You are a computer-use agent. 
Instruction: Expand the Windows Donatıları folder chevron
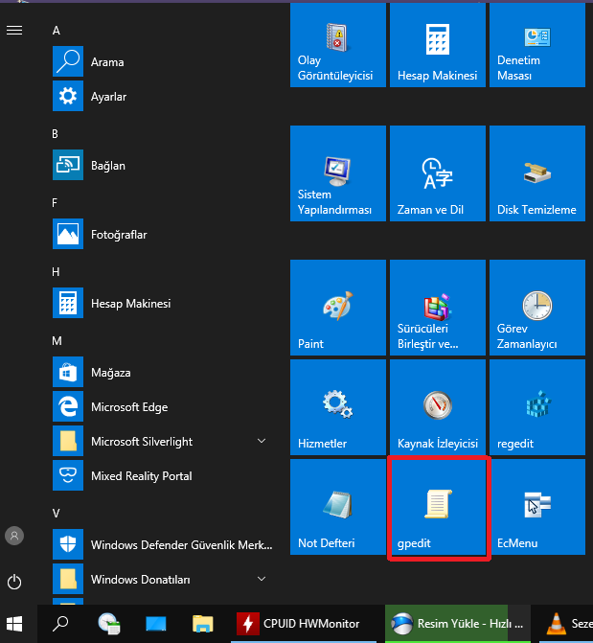click(262, 579)
